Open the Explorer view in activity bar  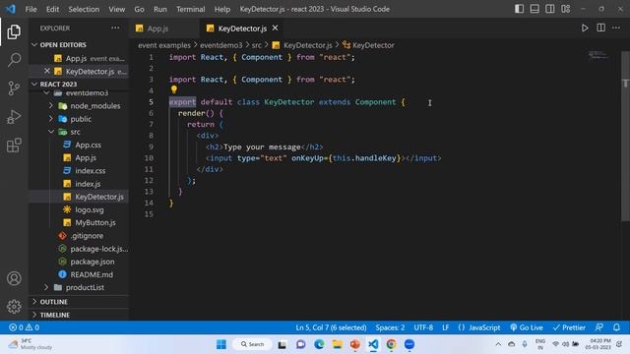tap(14, 31)
